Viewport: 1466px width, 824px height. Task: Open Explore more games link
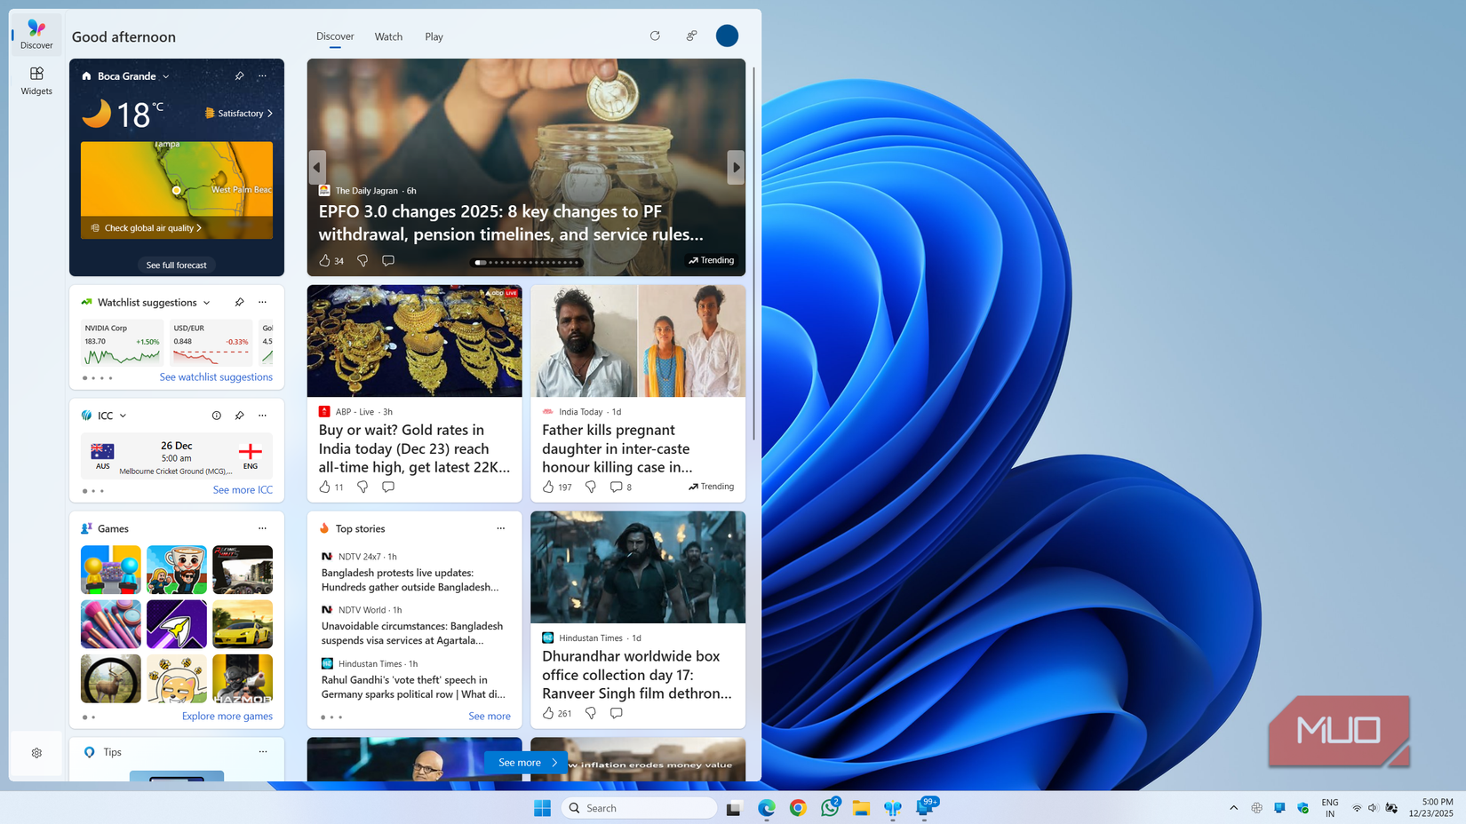tap(227, 716)
